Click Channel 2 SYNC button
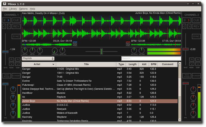 tap(196, 36)
